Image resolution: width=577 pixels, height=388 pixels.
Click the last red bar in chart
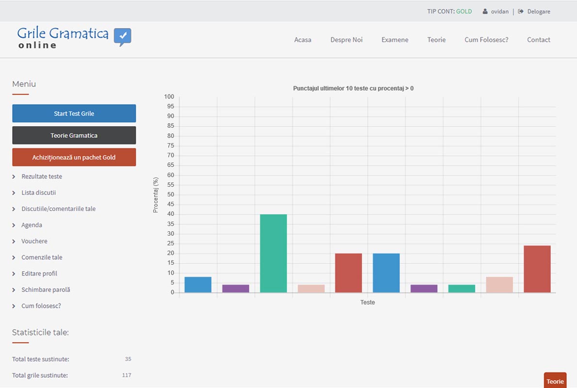click(537, 269)
